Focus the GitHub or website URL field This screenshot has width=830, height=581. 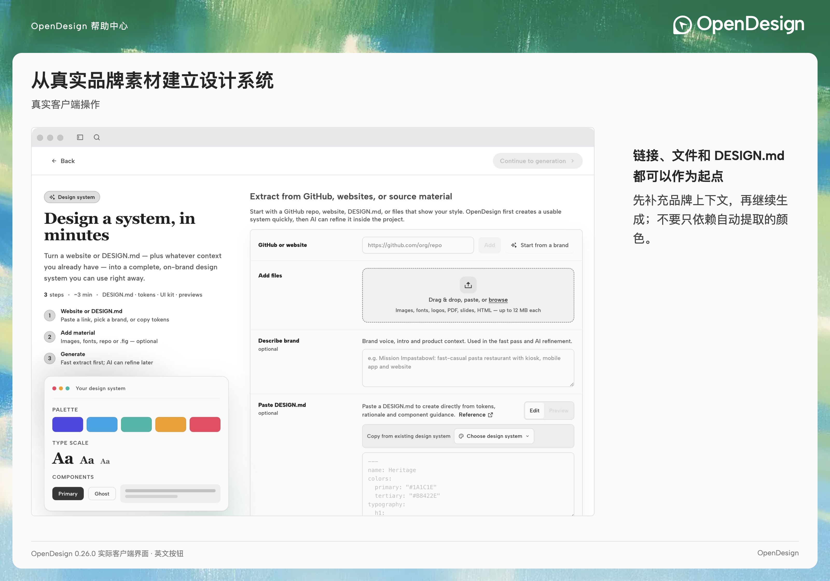pos(418,245)
